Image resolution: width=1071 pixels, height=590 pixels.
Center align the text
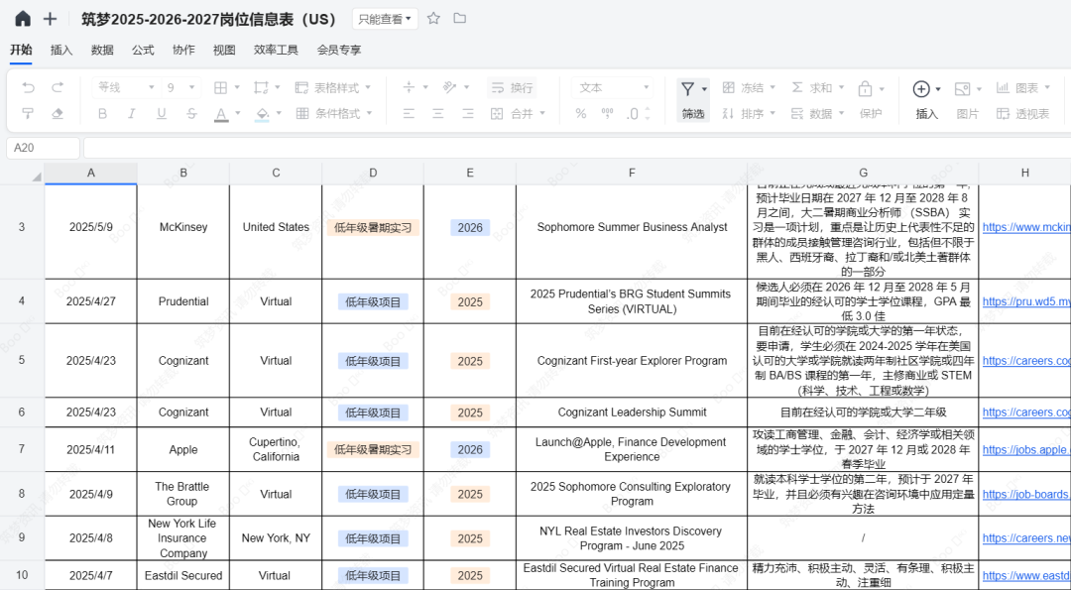(438, 113)
